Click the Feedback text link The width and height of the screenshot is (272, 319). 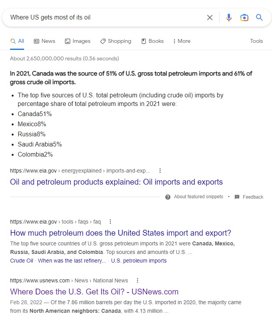point(253,197)
